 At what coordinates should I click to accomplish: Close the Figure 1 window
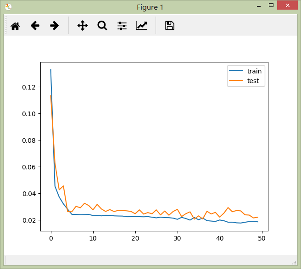(x=288, y=6)
